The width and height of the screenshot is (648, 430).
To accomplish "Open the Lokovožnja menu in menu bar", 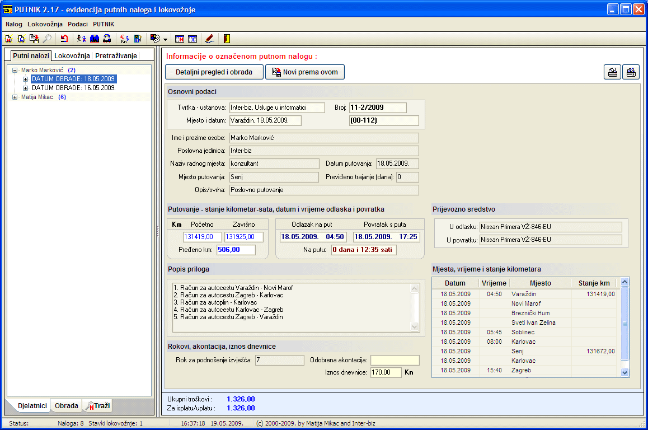I will 45,25.
